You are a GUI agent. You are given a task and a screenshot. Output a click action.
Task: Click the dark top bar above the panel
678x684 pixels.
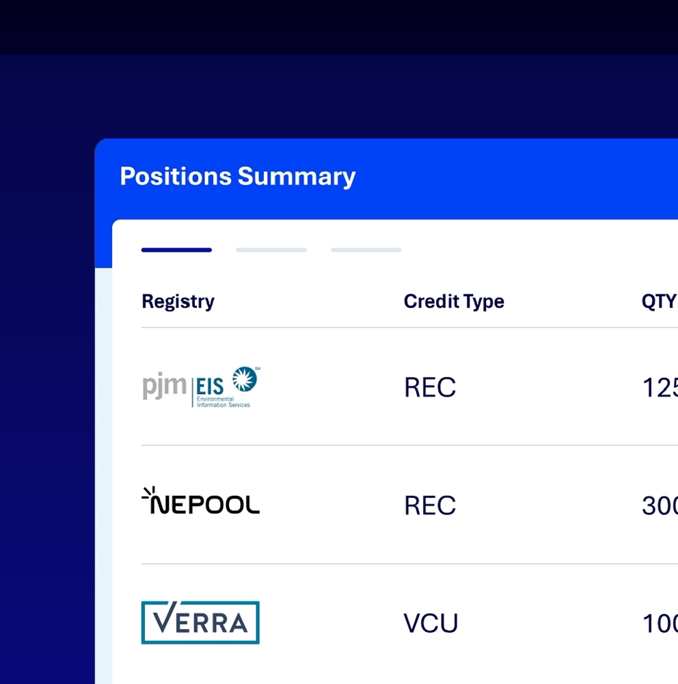(x=339, y=27)
